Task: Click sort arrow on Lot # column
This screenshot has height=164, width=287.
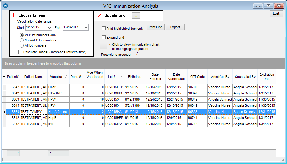Action: [121, 77]
